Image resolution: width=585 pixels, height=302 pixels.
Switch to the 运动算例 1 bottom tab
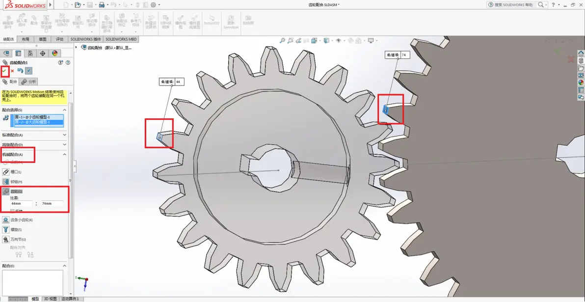tap(70, 299)
